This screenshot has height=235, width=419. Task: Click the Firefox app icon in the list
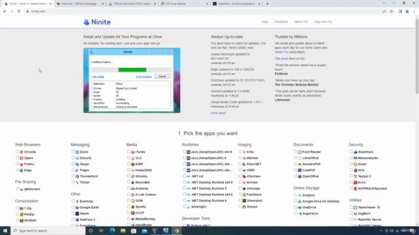click(x=22, y=164)
